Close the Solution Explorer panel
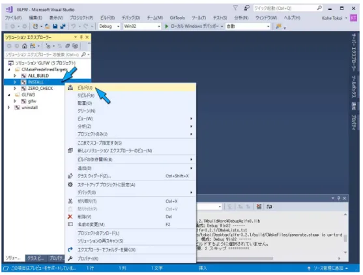 coord(87,37)
